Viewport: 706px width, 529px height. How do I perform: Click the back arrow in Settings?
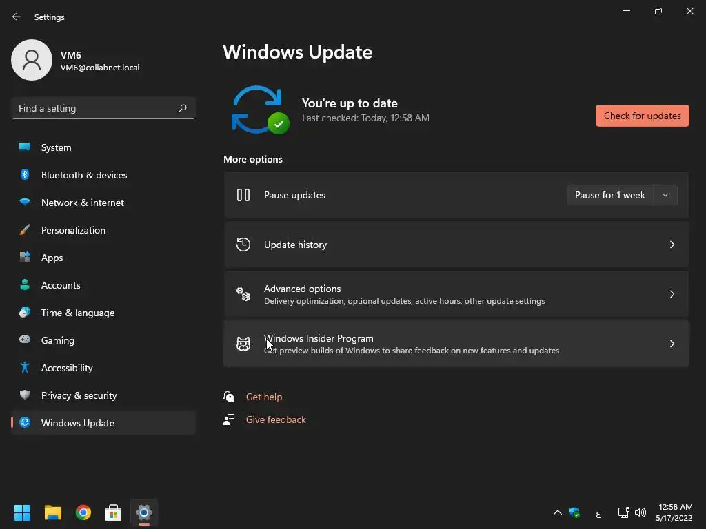pyautogui.click(x=17, y=17)
